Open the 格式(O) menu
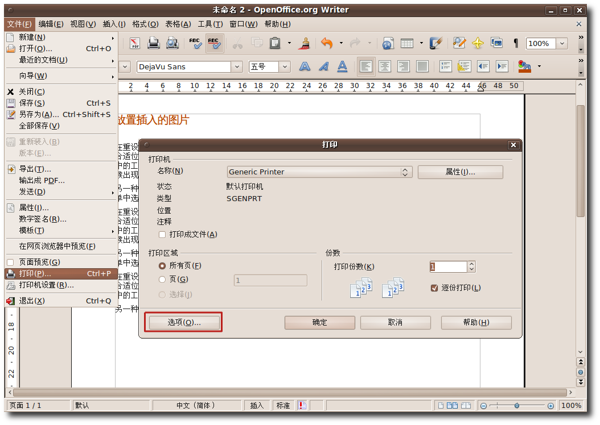This screenshot has height=425, width=600. click(x=145, y=24)
